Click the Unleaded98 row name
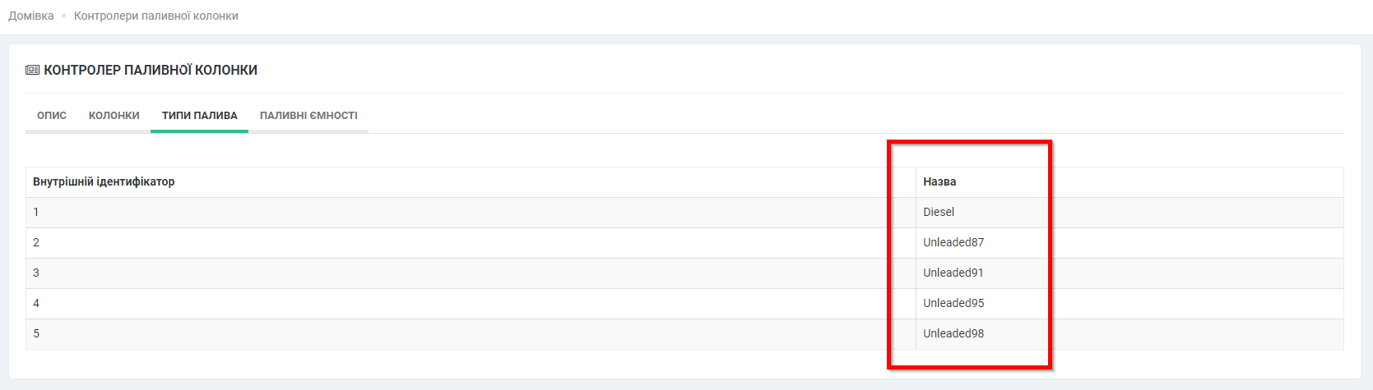The image size is (1373, 390). point(953,333)
